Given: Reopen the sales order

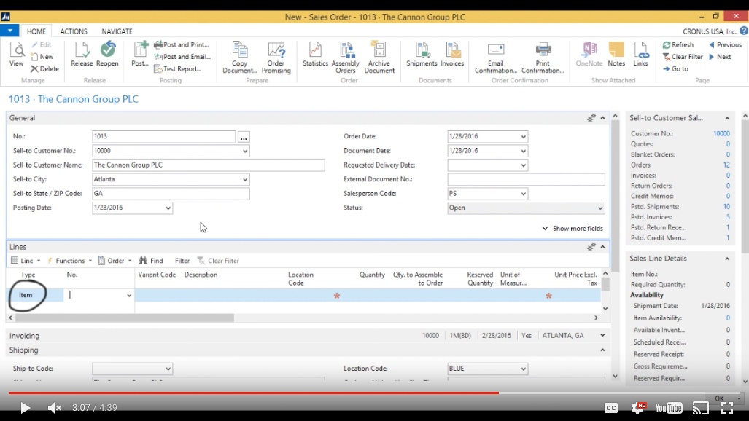Looking at the screenshot, I should click(x=107, y=54).
